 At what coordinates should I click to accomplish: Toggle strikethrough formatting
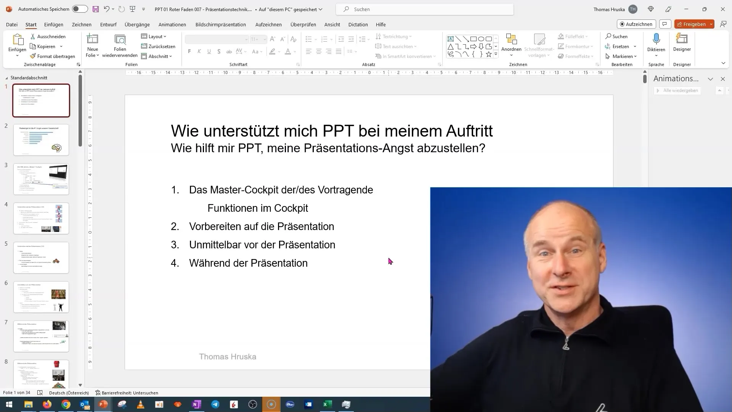click(229, 51)
